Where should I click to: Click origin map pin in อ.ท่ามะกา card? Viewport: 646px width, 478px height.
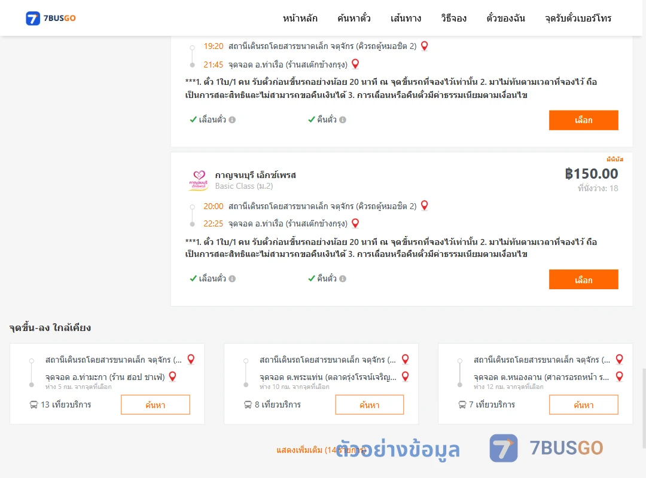tap(191, 360)
